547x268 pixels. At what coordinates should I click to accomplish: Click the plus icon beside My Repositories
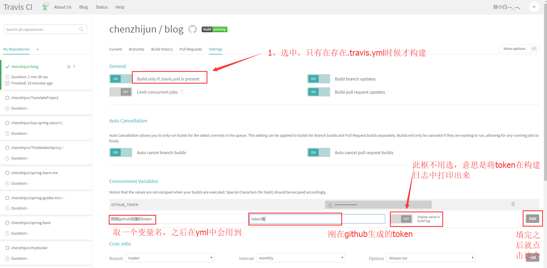pos(37,49)
